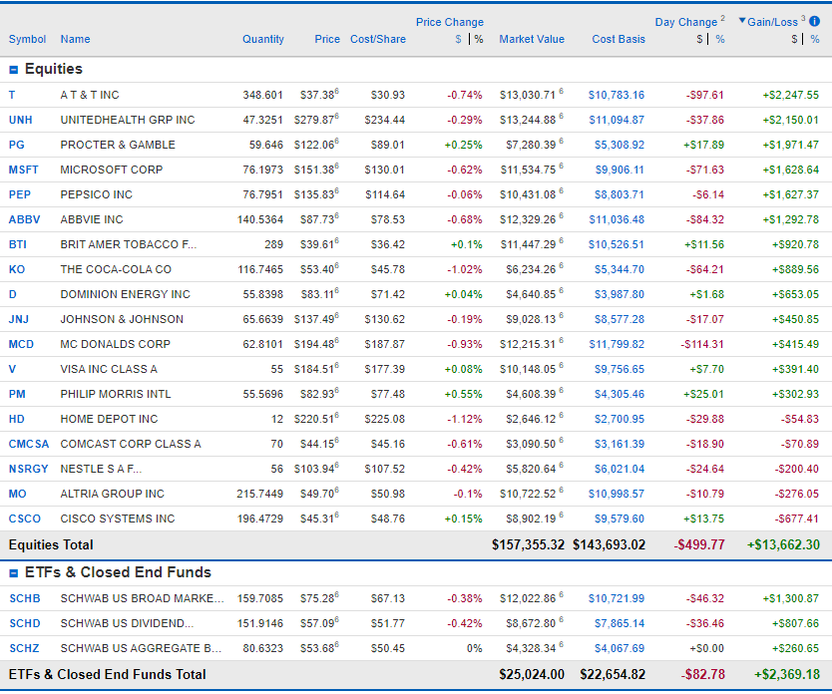
Task: View Procter & Gamble cost basis $5,308.92
Action: (x=620, y=146)
